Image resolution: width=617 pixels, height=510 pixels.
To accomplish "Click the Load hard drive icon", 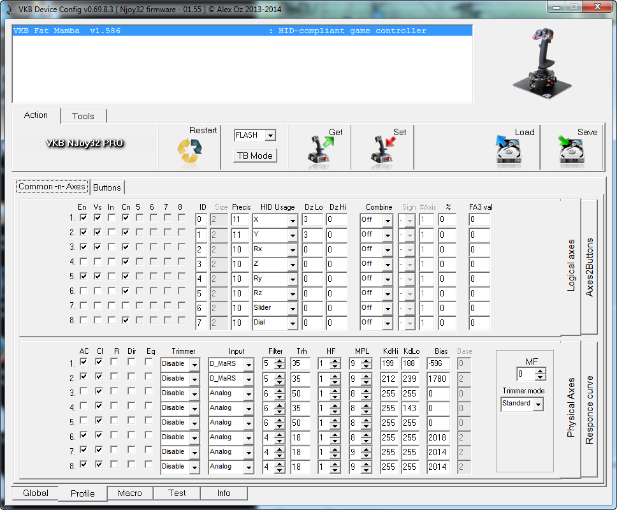I will coord(509,150).
